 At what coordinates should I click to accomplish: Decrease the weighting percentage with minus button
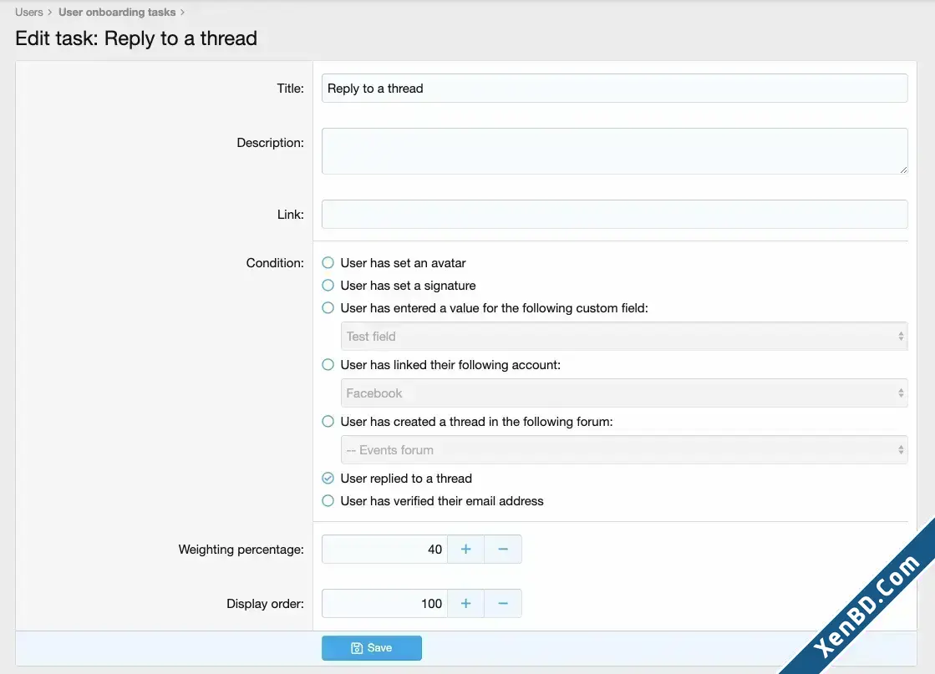pos(503,549)
